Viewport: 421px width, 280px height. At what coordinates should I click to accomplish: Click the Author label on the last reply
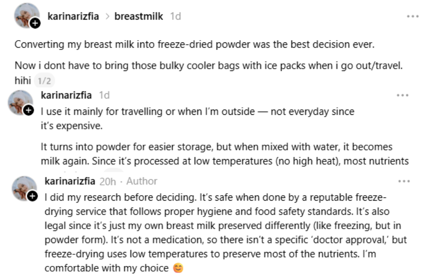142,181
